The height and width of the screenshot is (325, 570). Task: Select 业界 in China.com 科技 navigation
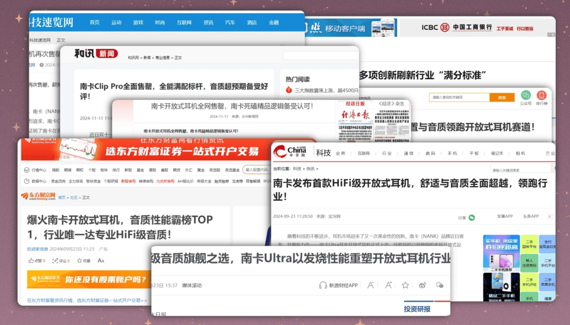[x=340, y=153]
